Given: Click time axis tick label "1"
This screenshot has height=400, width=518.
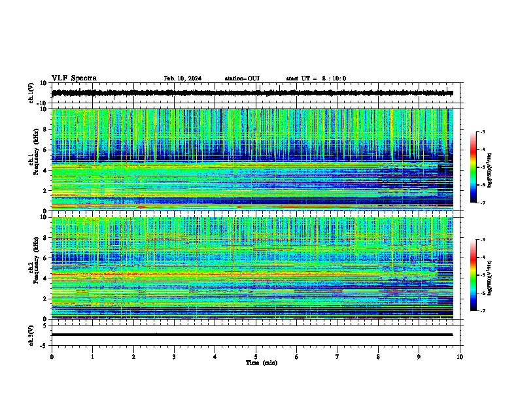Looking at the screenshot, I should 93,357.
